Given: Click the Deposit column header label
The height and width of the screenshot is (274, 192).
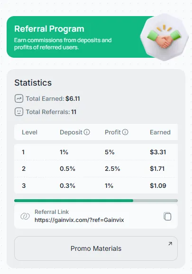Looking at the screenshot, I should click(71, 133).
